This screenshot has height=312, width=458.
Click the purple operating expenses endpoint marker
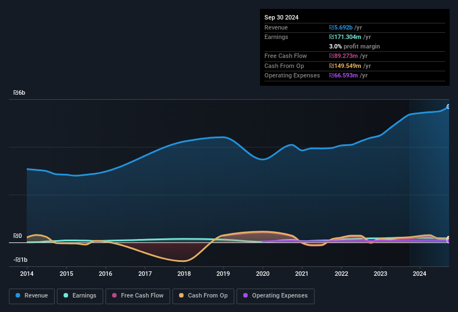[449, 241]
